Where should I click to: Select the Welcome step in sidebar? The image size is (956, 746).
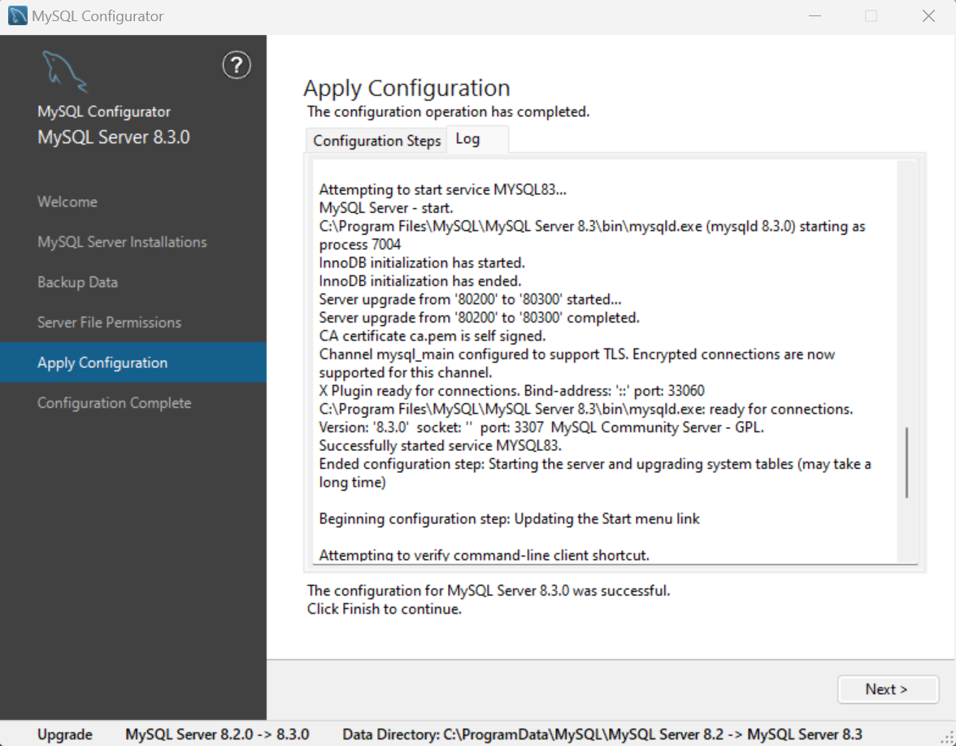click(67, 202)
